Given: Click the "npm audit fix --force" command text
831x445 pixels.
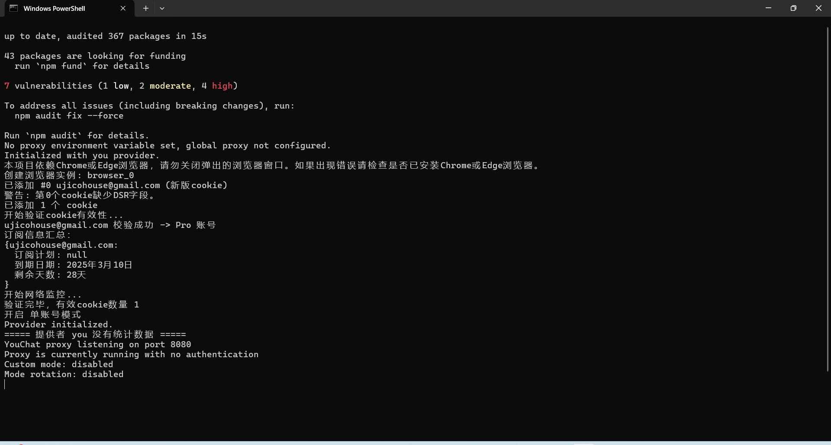Looking at the screenshot, I should [x=69, y=116].
